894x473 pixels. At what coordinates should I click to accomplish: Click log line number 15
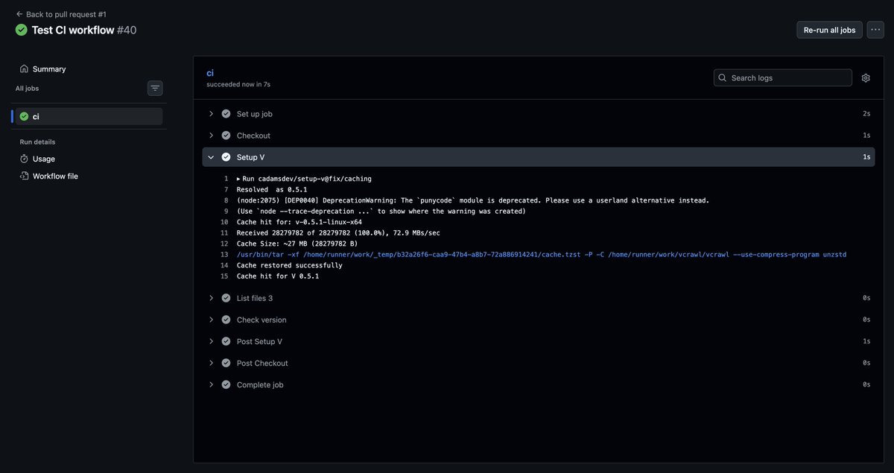click(224, 276)
